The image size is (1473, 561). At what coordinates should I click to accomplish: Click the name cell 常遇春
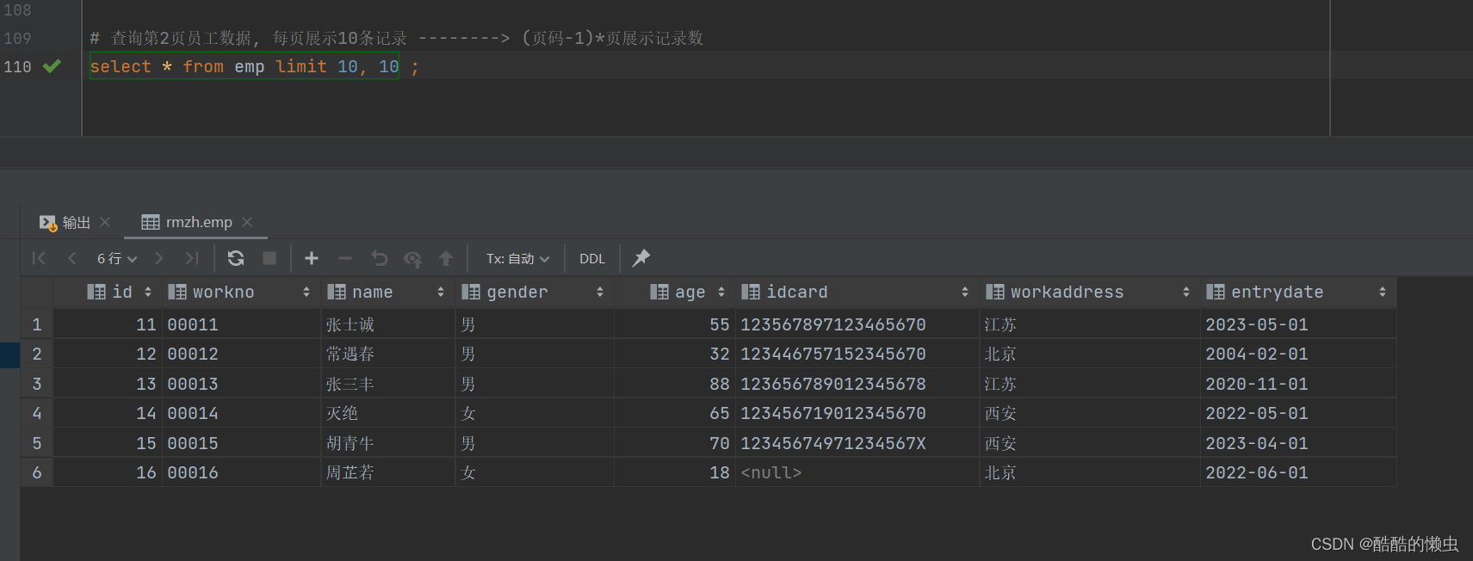point(387,354)
